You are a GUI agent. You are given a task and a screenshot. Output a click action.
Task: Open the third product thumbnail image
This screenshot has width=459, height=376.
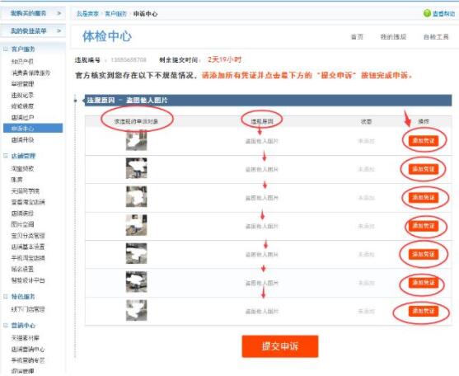tap(137, 197)
